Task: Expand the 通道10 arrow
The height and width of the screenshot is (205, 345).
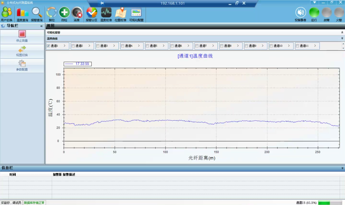Action: [289, 46]
